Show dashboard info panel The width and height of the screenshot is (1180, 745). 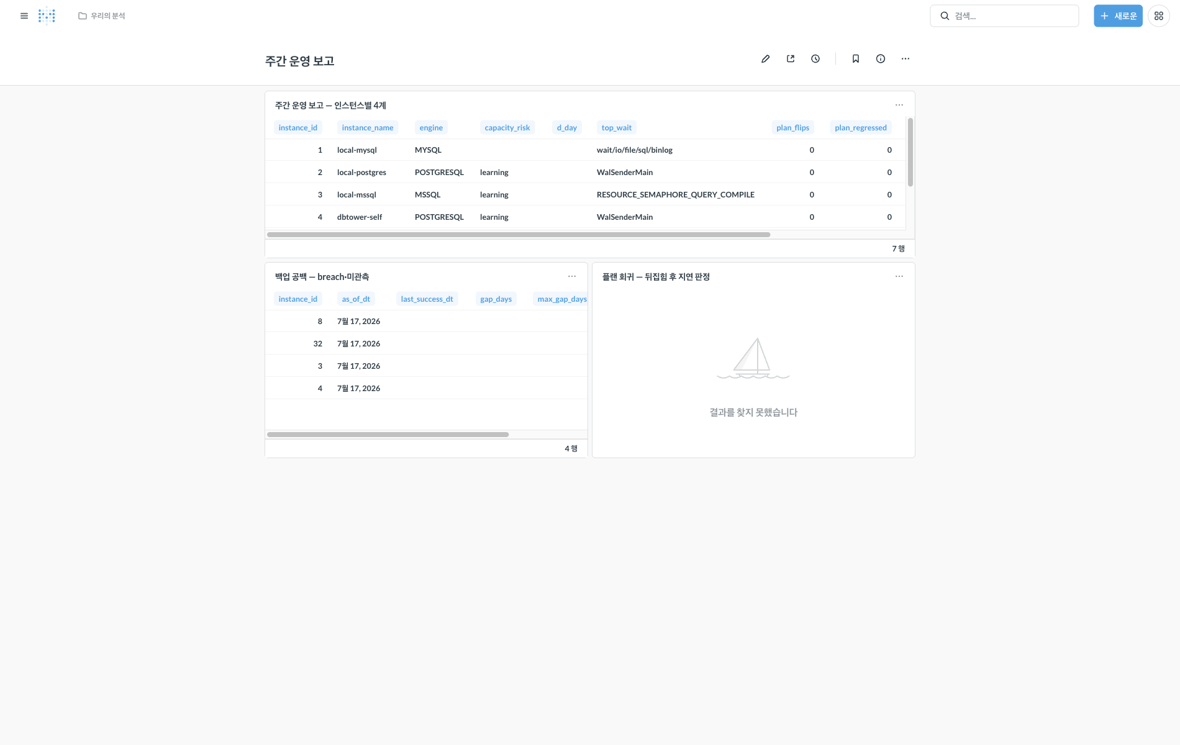(881, 59)
